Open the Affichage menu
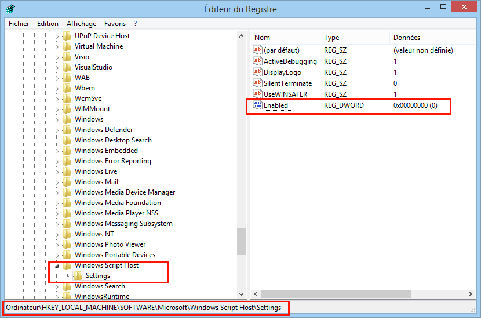The height and width of the screenshot is (318, 481). (82, 24)
